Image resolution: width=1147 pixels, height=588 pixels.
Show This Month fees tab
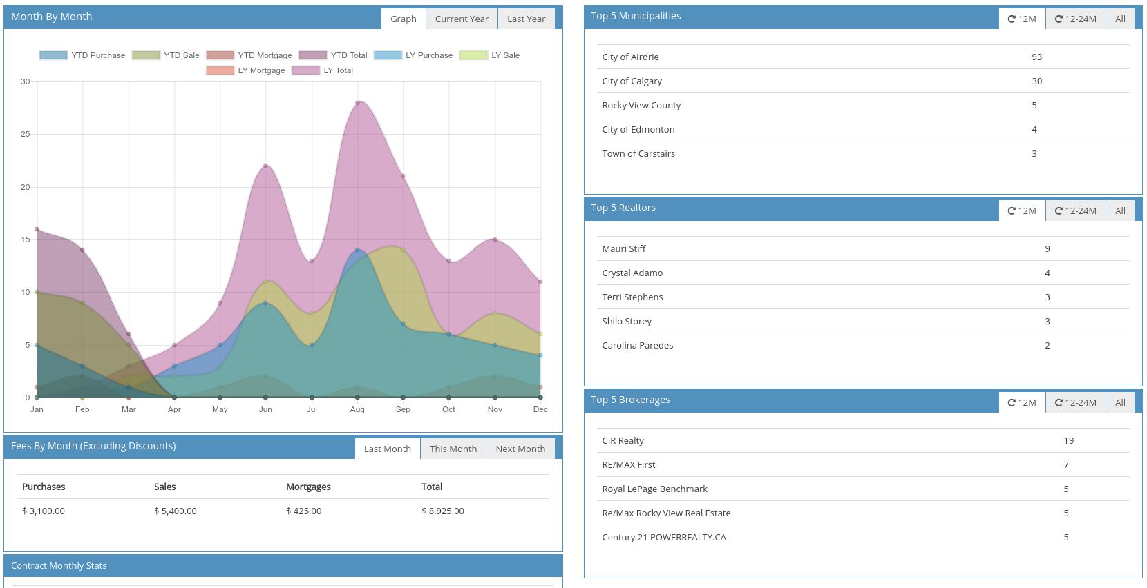pos(453,449)
